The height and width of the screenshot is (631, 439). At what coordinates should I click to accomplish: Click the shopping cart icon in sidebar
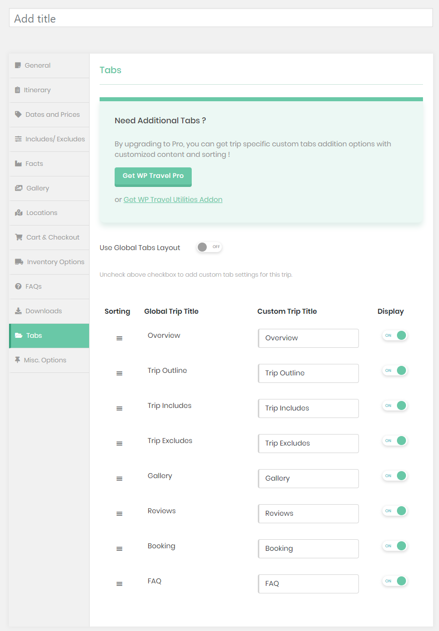click(19, 237)
